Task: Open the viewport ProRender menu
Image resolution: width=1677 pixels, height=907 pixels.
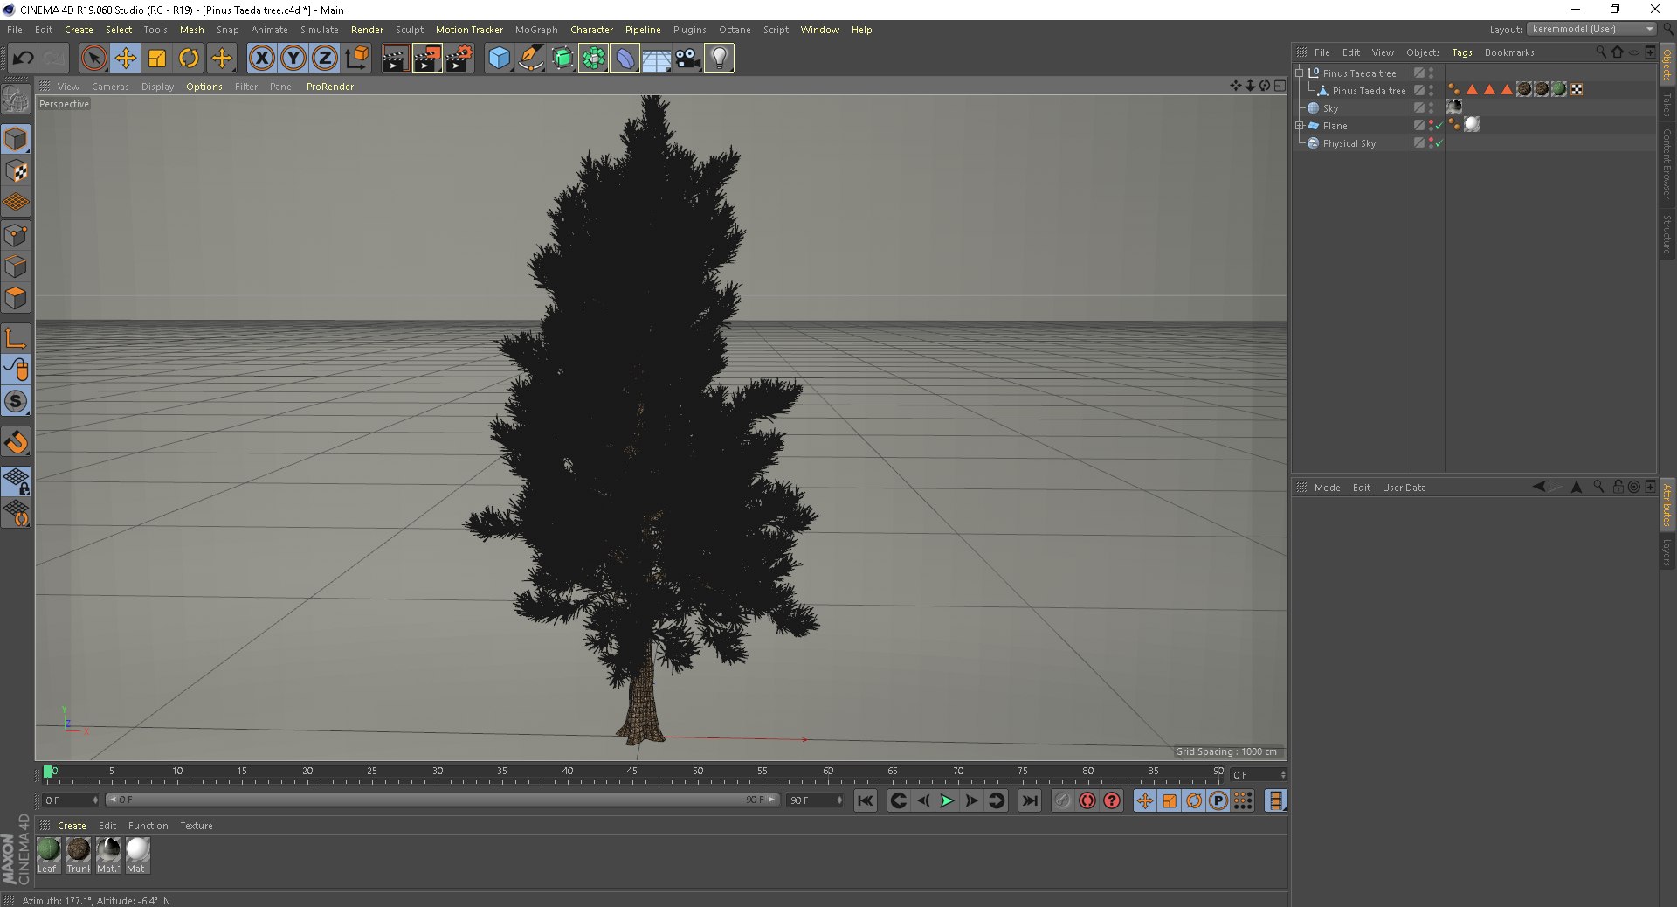Action: click(329, 87)
